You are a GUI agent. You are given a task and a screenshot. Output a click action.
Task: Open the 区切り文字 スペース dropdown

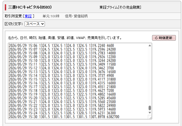point(35,24)
